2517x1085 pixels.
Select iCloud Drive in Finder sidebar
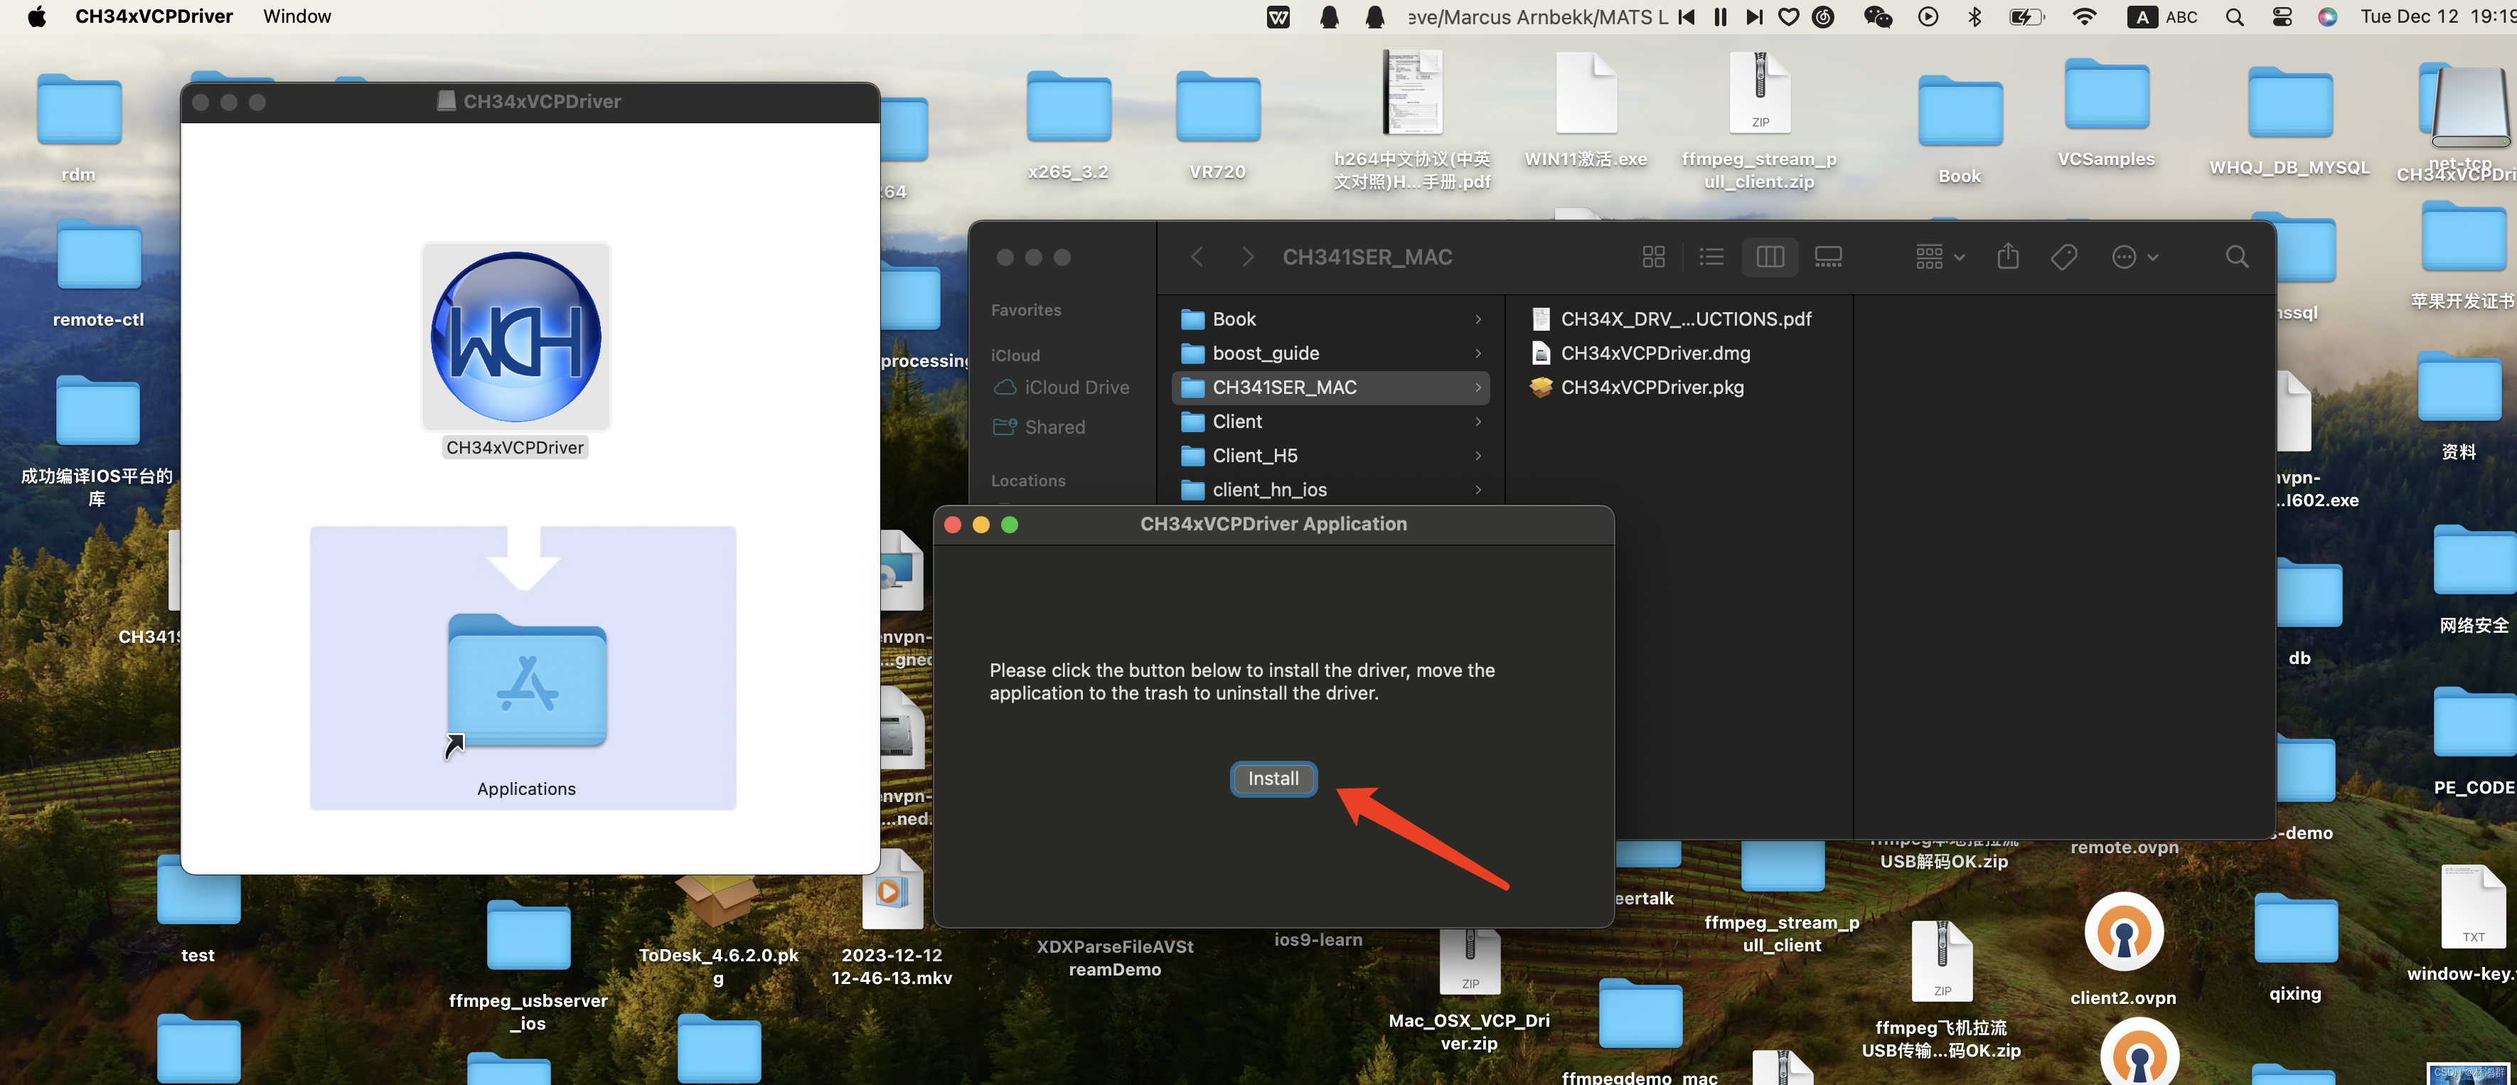point(1061,387)
